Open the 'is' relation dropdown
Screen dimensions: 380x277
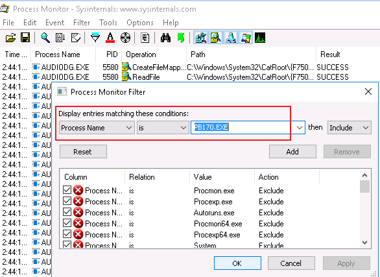163,128
